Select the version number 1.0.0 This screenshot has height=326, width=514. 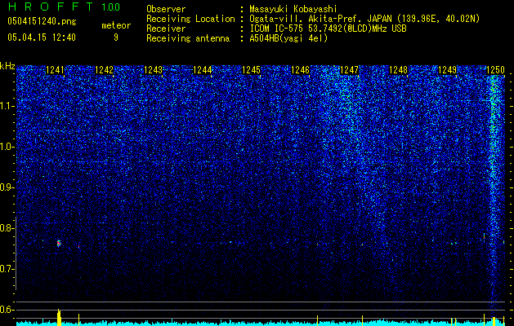[x=110, y=7]
